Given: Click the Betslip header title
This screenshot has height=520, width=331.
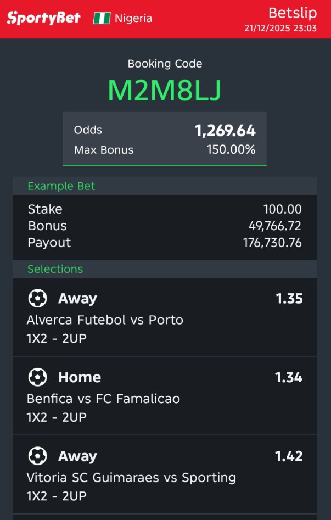Looking at the screenshot, I should click(293, 13).
